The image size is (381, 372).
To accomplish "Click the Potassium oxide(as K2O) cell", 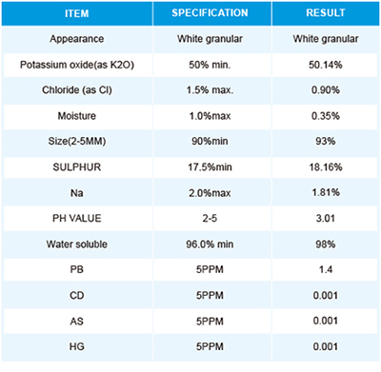I will (77, 65).
